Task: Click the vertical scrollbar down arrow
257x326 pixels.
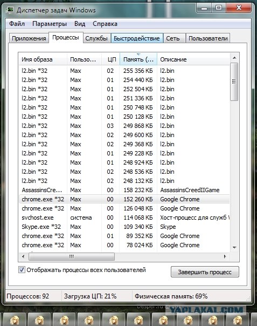Action: [234, 248]
